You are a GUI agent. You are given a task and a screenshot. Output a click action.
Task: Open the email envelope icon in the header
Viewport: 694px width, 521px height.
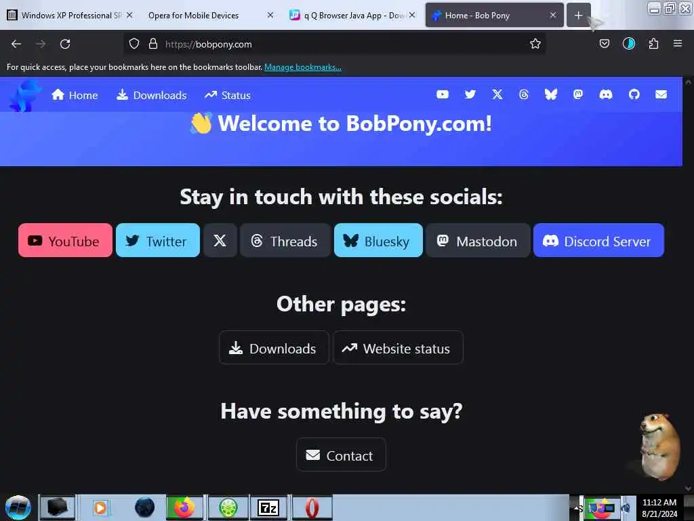[x=661, y=94]
